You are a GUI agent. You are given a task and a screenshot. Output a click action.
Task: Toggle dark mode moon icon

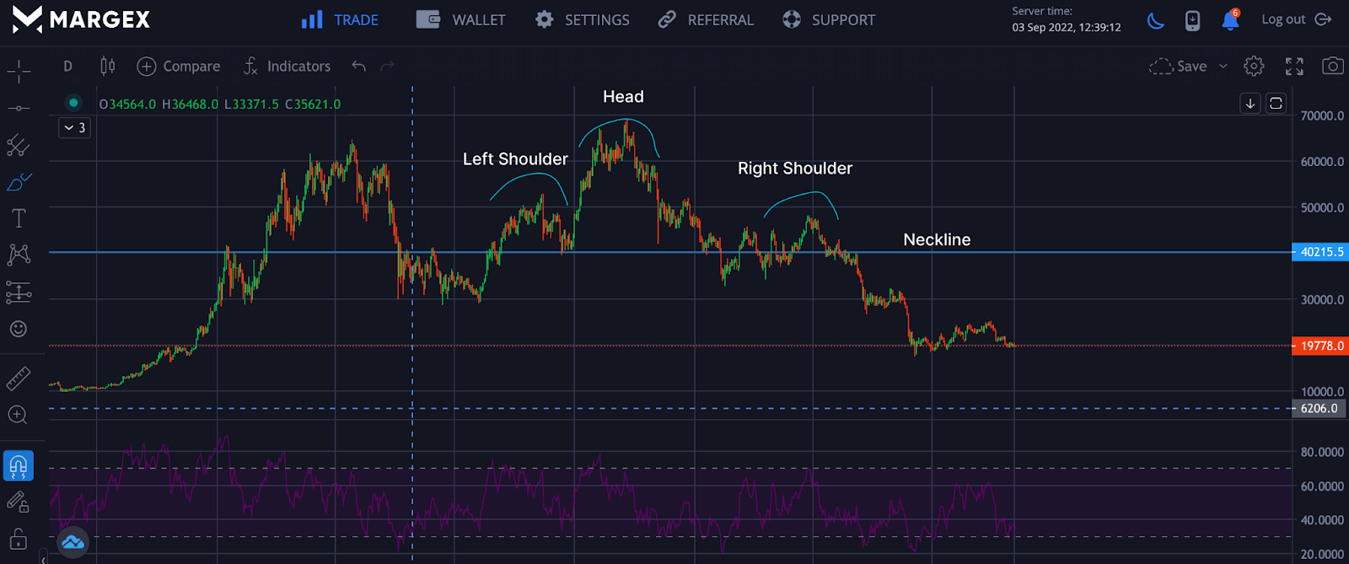1156,20
